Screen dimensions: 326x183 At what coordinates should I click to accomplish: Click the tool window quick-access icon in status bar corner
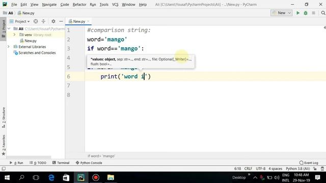point(4,169)
